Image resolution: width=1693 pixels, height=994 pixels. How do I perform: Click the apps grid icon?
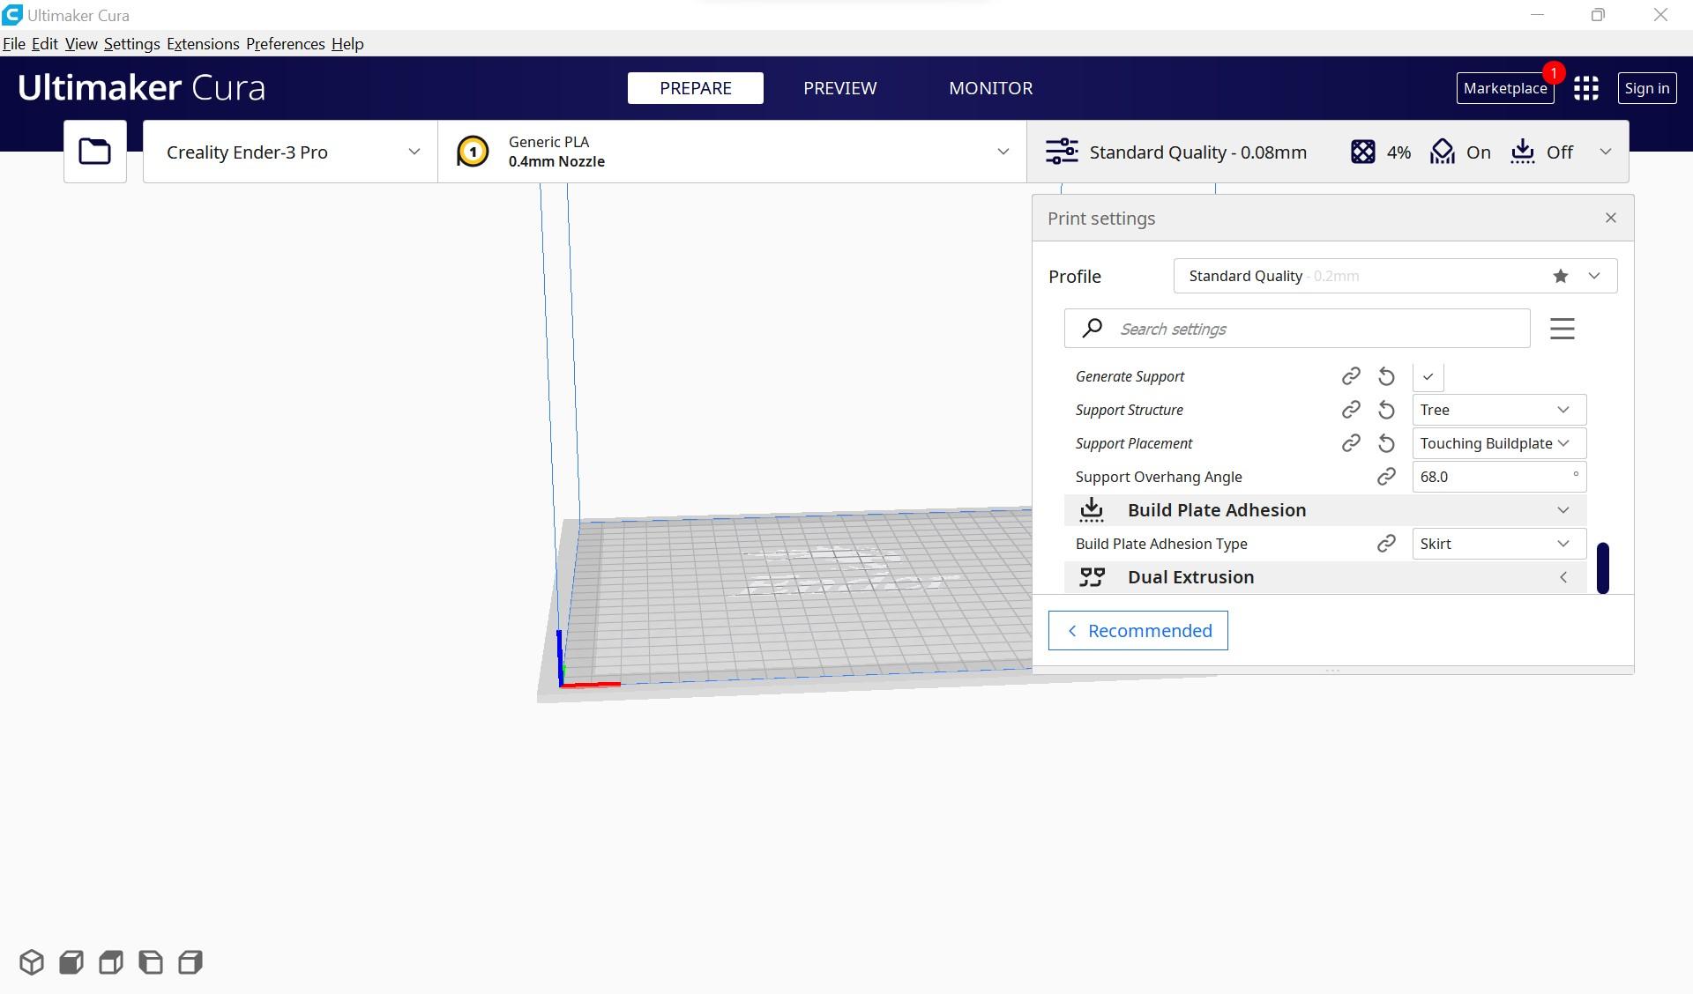click(1588, 87)
